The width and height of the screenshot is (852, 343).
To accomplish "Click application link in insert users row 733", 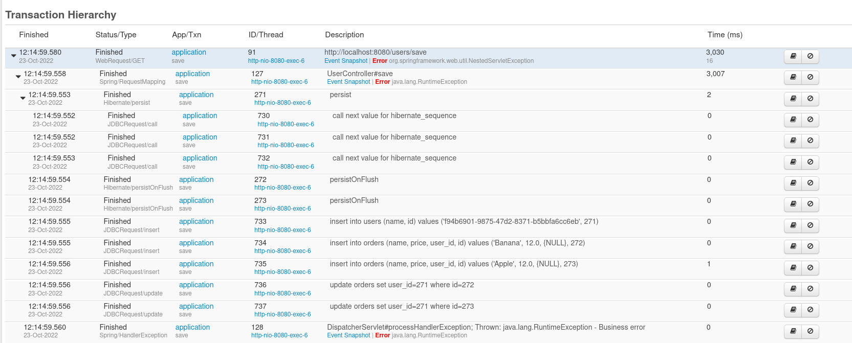I will [196, 221].
